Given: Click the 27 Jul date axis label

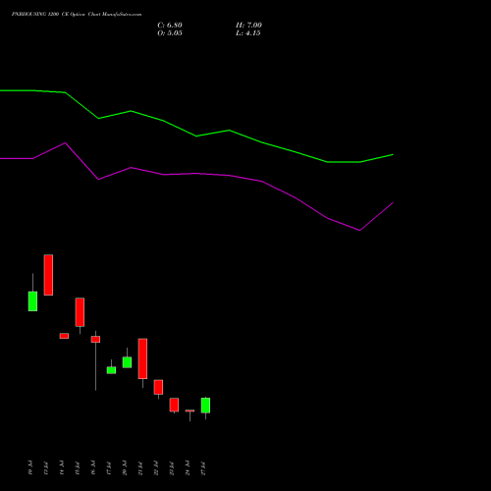Looking at the screenshot, I should click(x=203, y=467).
